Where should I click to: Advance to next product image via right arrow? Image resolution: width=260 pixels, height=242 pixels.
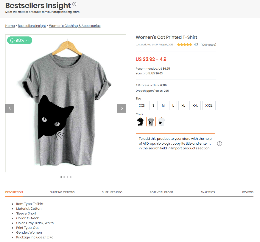click(x=122, y=108)
